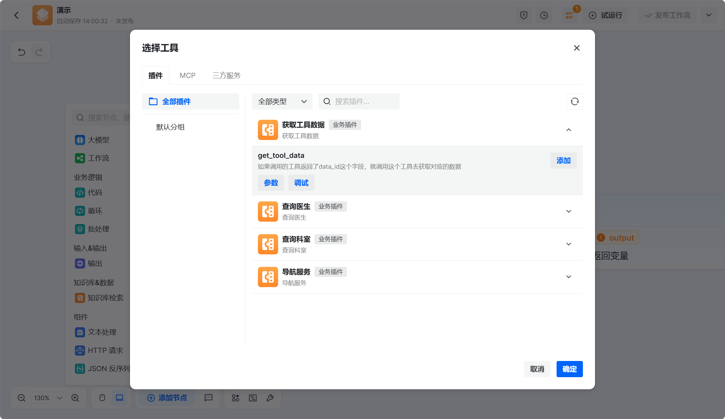This screenshot has height=419, width=725.
Task: Click the 获取工具数据 plugin icon
Action: (x=268, y=130)
